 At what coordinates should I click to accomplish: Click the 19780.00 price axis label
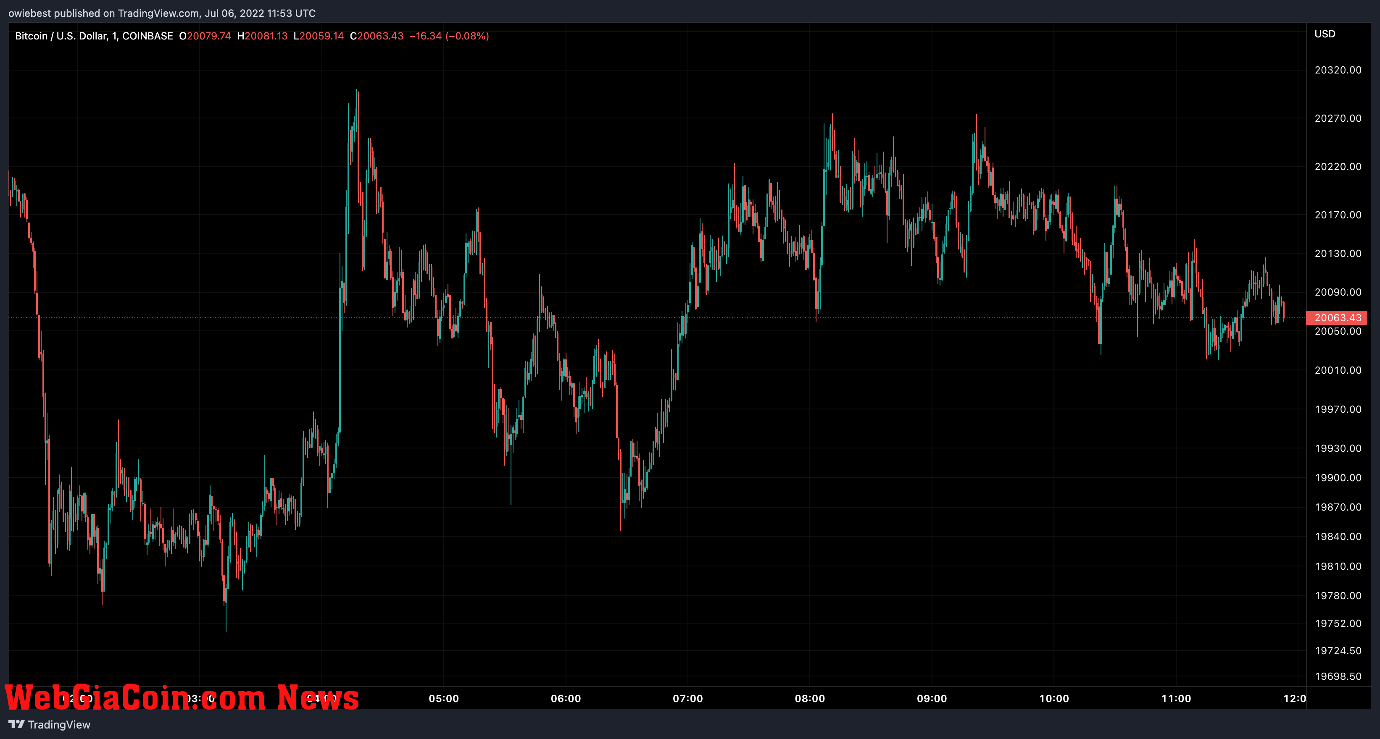coord(1338,595)
